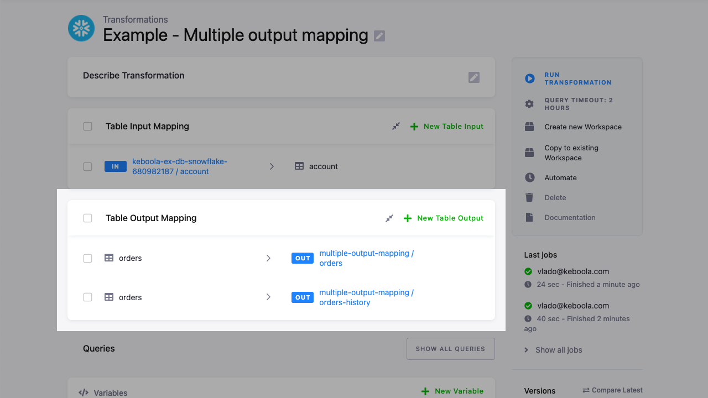The height and width of the screenshot is (398, 708).
Task: Click the Delete trash icon
Action: 529,197
